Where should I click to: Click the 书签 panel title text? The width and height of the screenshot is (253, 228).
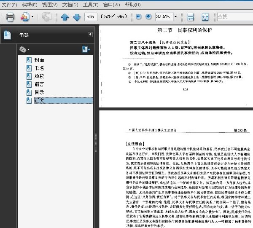pyautogui.click(x=24, y=35)
